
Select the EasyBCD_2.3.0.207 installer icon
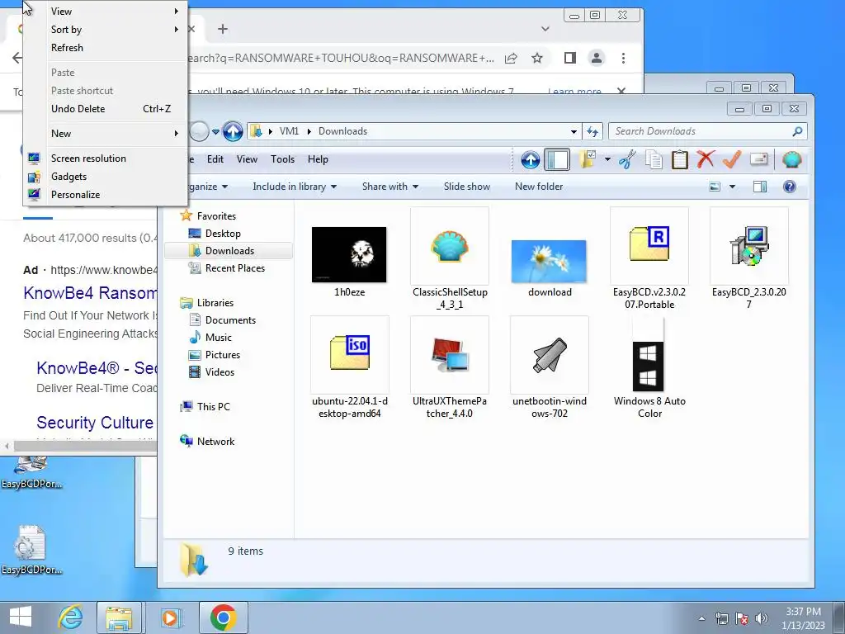click(749, 246)
